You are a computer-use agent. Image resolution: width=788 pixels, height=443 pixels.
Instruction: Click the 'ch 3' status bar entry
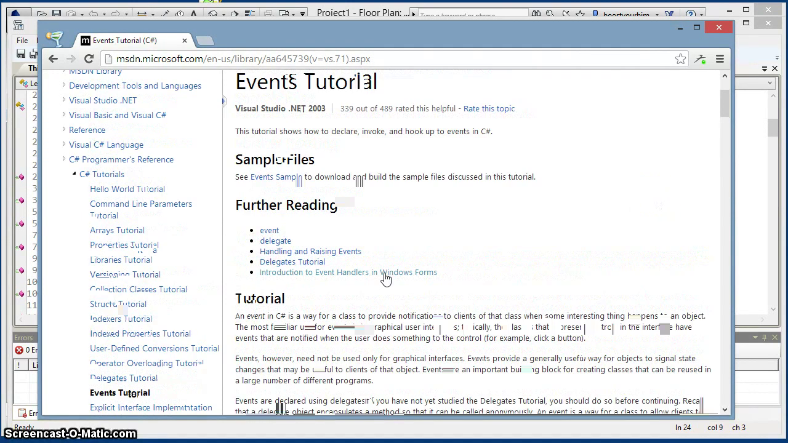pos(738,427)
